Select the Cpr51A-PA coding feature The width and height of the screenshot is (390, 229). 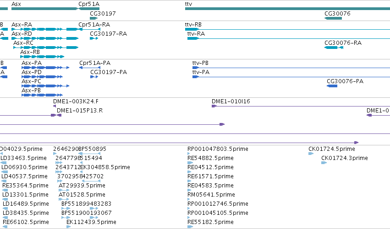90,68
